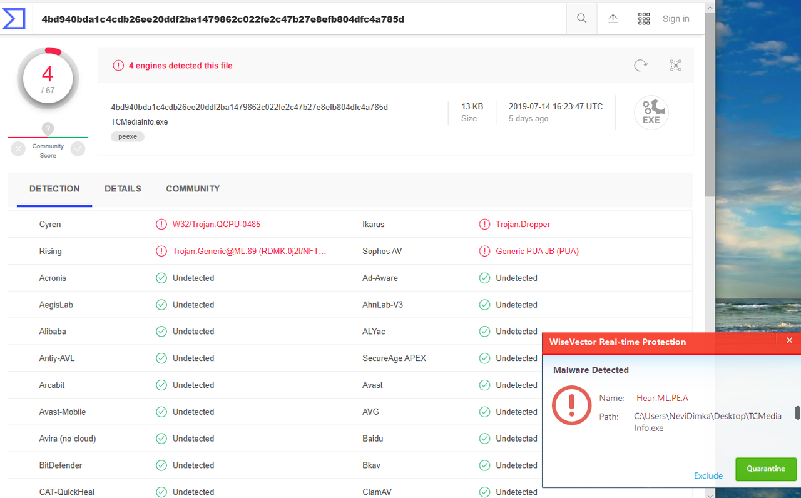Screen dimensions: 801x498
Task: Click the 13 KB size value
Action: point(472,106)
